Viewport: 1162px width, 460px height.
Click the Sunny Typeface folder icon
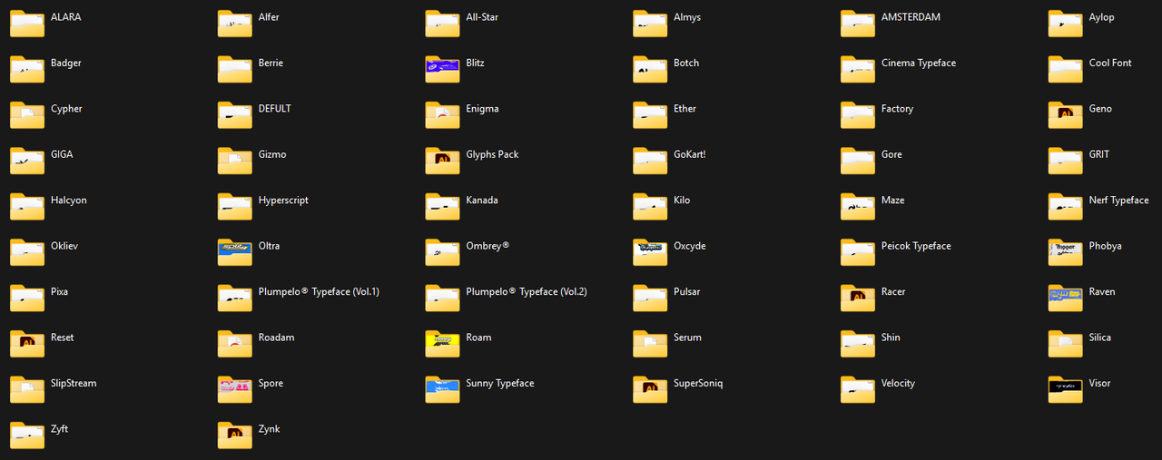tap(443, 389)
